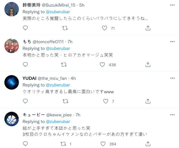
Task: Retweet the tweet by 鈴樹美玲
Action: click(x=65, y=28)
